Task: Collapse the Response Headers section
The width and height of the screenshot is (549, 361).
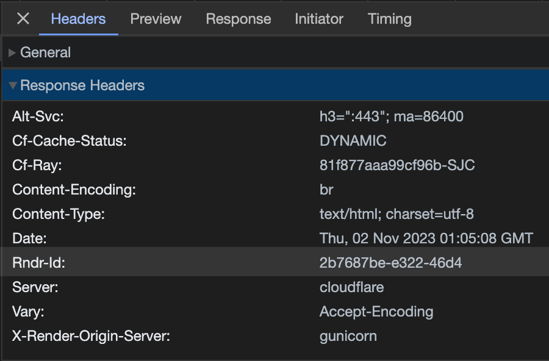Action: pyautogui.click(x=82, y=85)
